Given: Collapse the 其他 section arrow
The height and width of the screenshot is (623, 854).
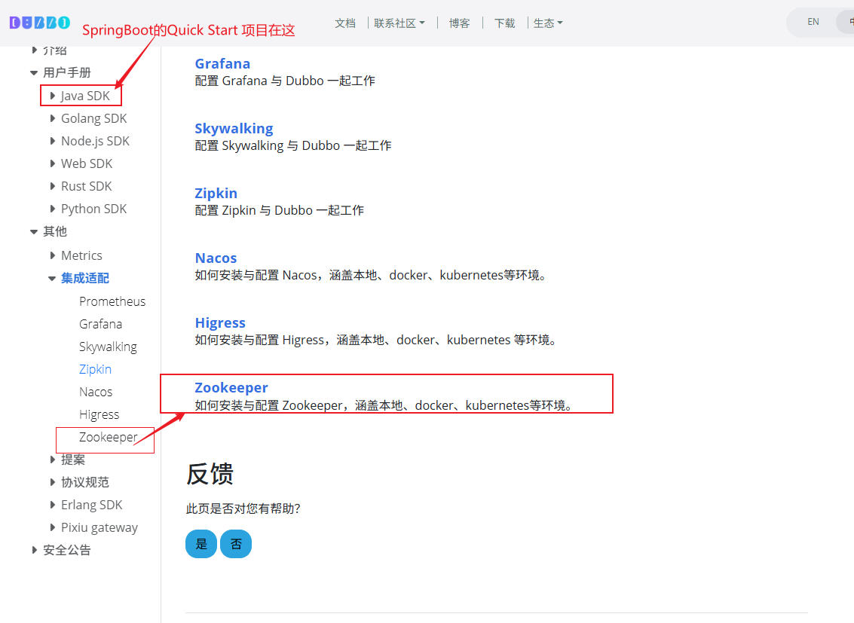Looking at the screenshot, I should pos(34,232).
